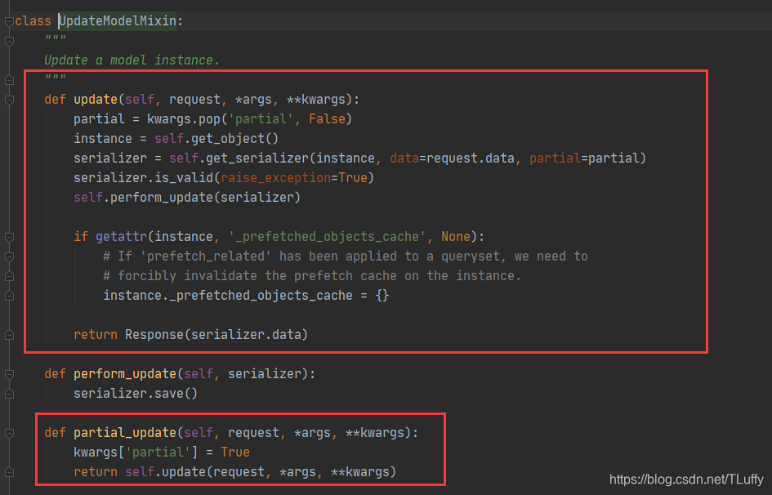Click comment '# forcibly invalidate the prefetch cache'
The height and width of the screenshot is (495, 772).
pos(311,276)
